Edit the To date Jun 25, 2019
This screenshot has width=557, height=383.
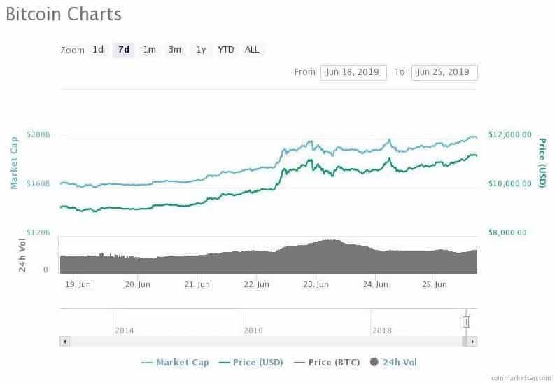coord(444,73)
